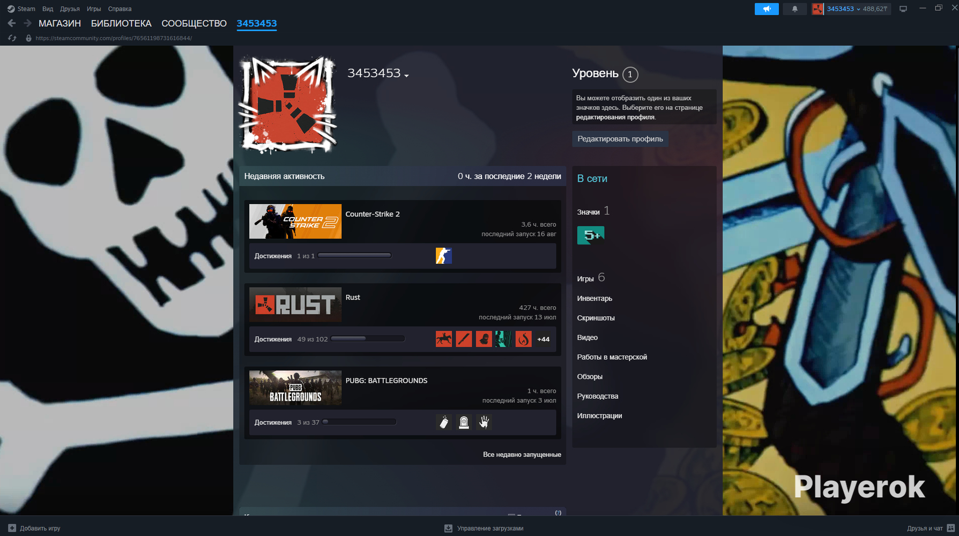
Task: Switch to the 3453453 profile tab
Action: (257, 24)
